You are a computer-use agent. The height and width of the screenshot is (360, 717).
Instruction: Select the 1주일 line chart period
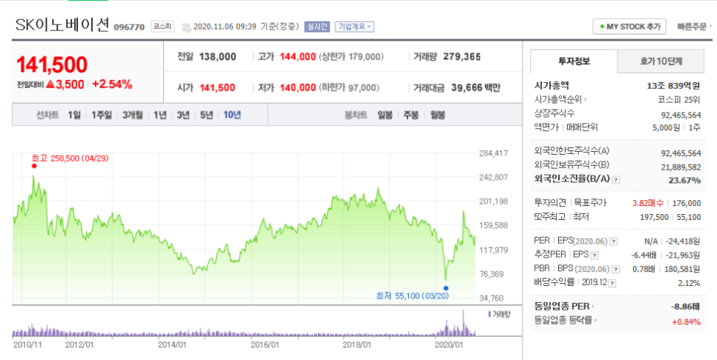(102, 115)
